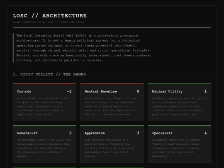224x168 pixels.
Task: Click Minimal Utility description starting 'Off-duty, light-duty medical'
Action: point(179,107)
